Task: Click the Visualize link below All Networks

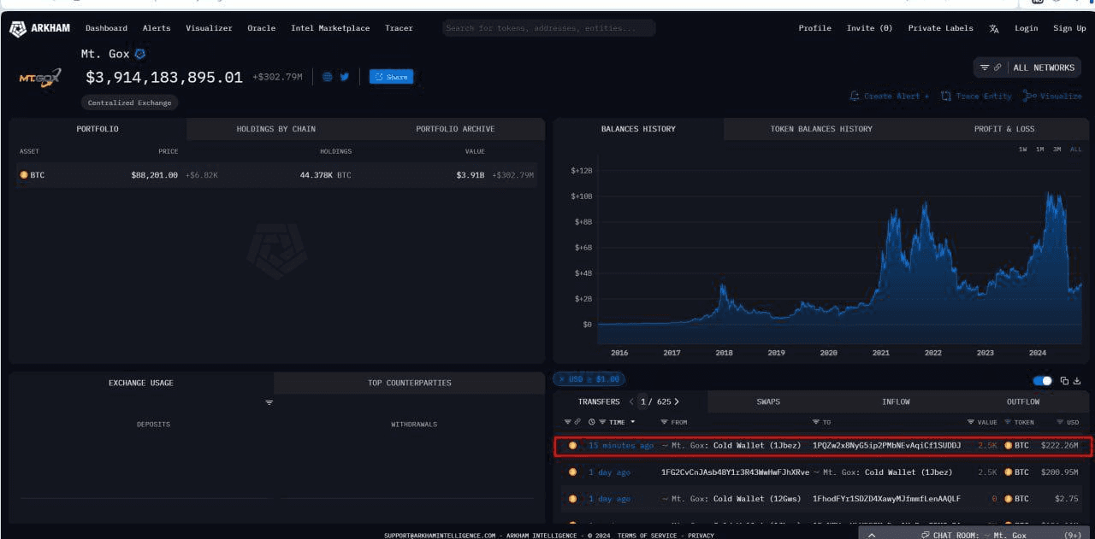Action: (1052, 97)
